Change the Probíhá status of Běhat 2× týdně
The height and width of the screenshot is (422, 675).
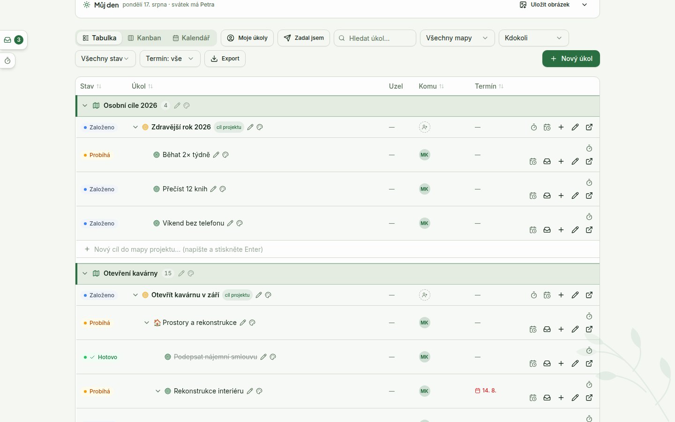click(97, 155)
